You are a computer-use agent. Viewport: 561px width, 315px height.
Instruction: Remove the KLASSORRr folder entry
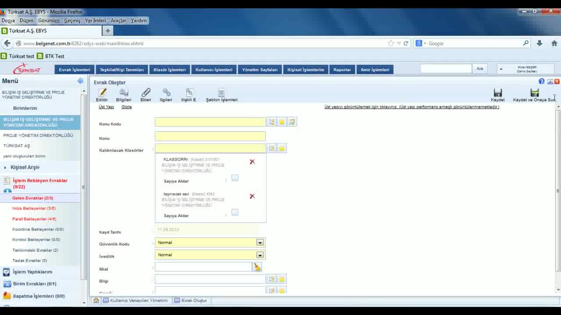pos(252,162)
